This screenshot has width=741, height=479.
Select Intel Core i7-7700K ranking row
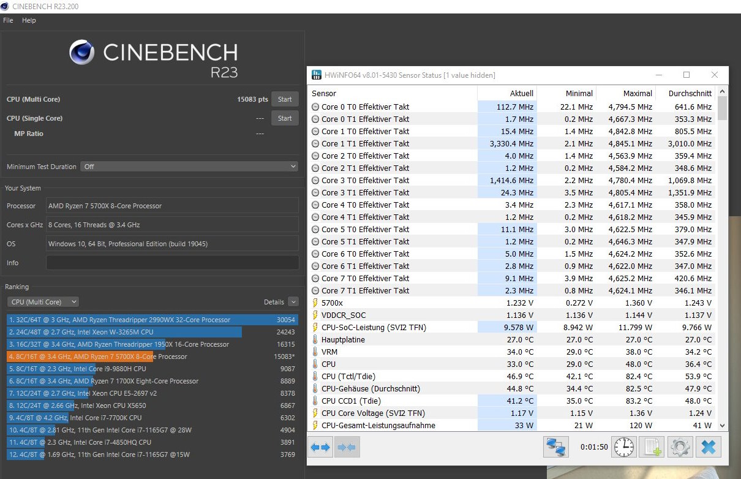pyautogui.click(x=152, y=418)
